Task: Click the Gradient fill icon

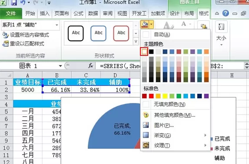Action: [x=146, y=135]
